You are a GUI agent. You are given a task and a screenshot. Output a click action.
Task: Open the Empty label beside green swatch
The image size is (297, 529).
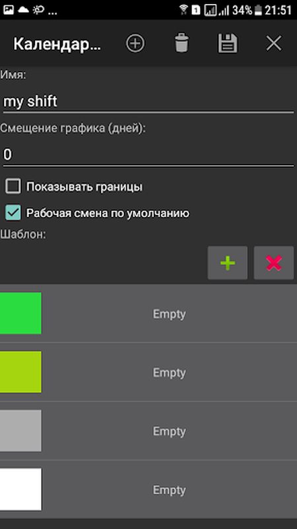pos(169,314)
